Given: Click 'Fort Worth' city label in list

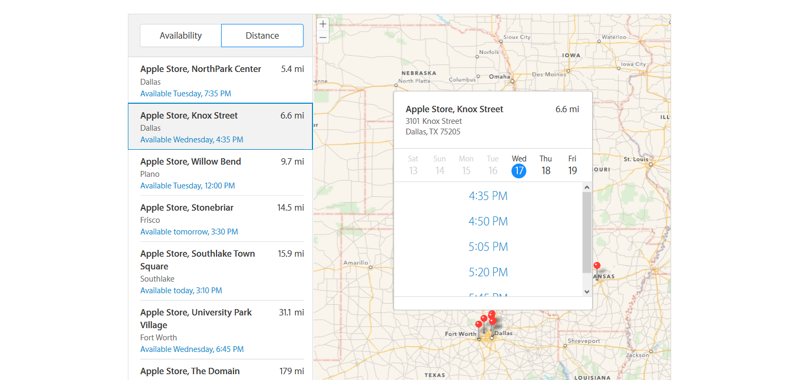Looking at the screenshot, I should pos(159,338).
